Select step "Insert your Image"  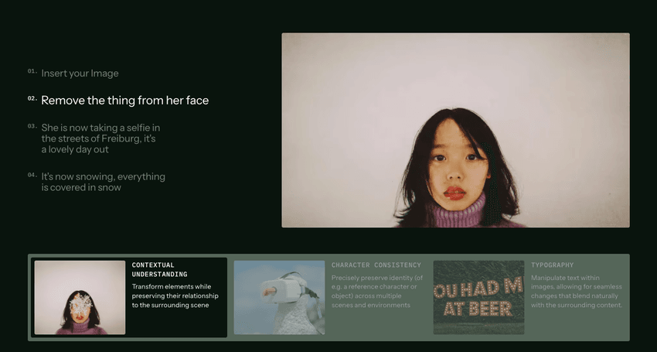coord(80,73)
